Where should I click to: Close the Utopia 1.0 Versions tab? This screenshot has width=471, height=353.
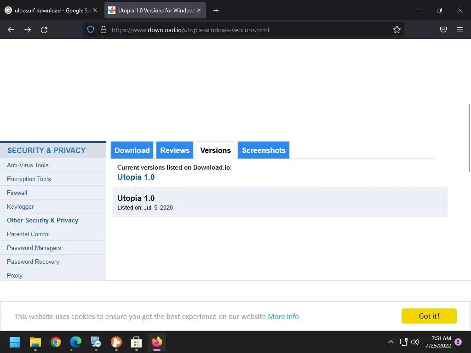coord(199,10)
